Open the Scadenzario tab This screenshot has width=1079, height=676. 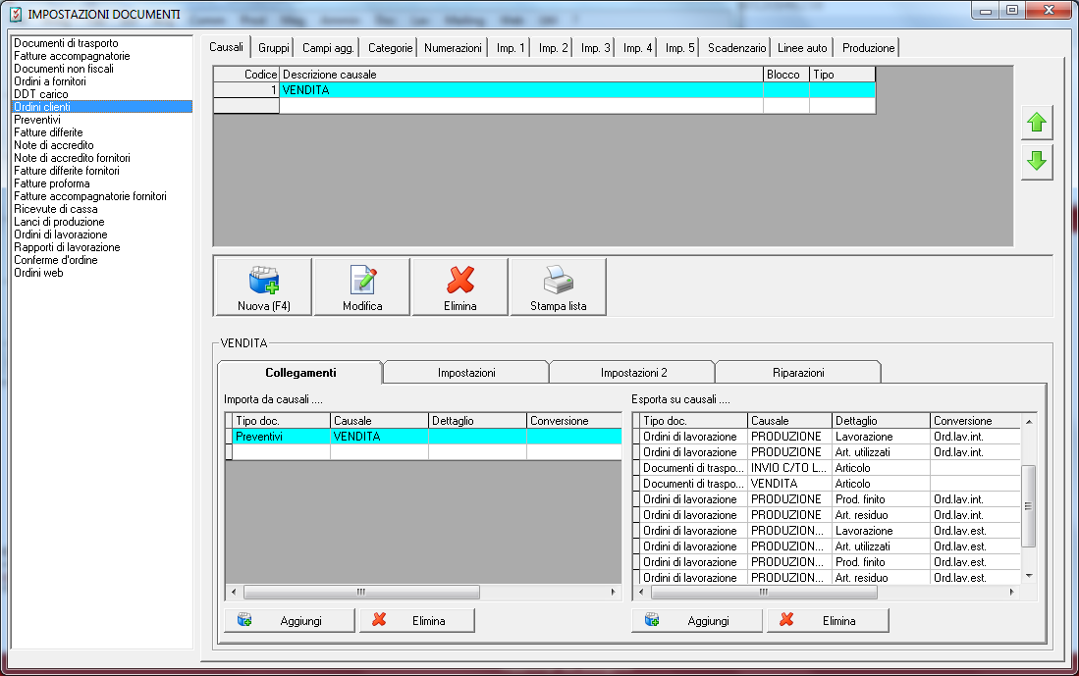736,47
